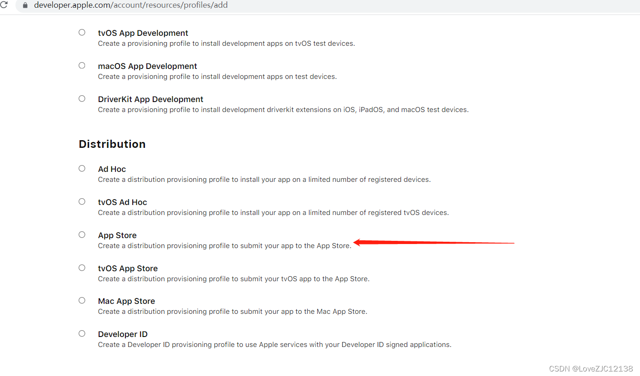Click description about Developer ID signed applications
The width and height of the screenshot is (640, 376).
(x=275, y=345)
